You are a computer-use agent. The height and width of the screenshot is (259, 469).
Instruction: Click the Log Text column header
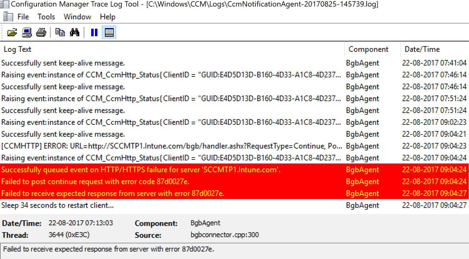click(172, 49)
